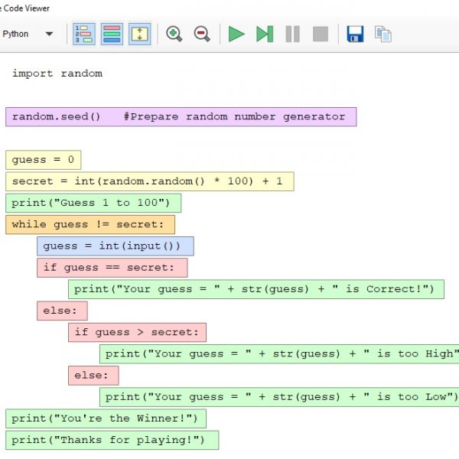Click the print("Guess 1 to 100") block
Image resolution: width=459 pixels, height=459 pixels.
coord(93,203)
